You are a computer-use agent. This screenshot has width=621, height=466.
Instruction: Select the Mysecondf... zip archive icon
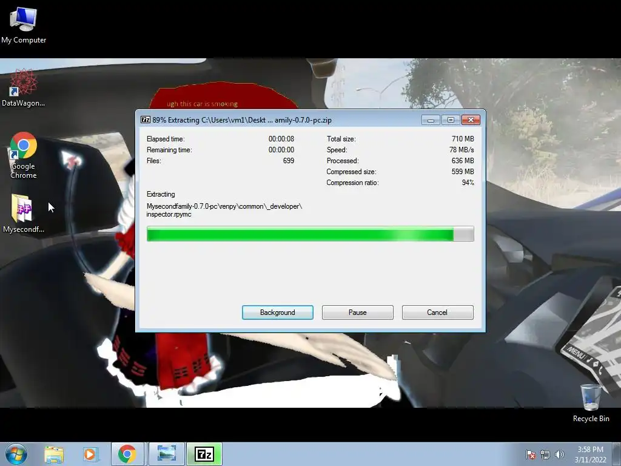click(24, 213)
